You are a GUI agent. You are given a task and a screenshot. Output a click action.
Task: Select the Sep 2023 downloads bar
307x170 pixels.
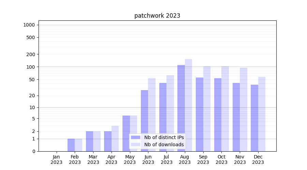(207, 109)
